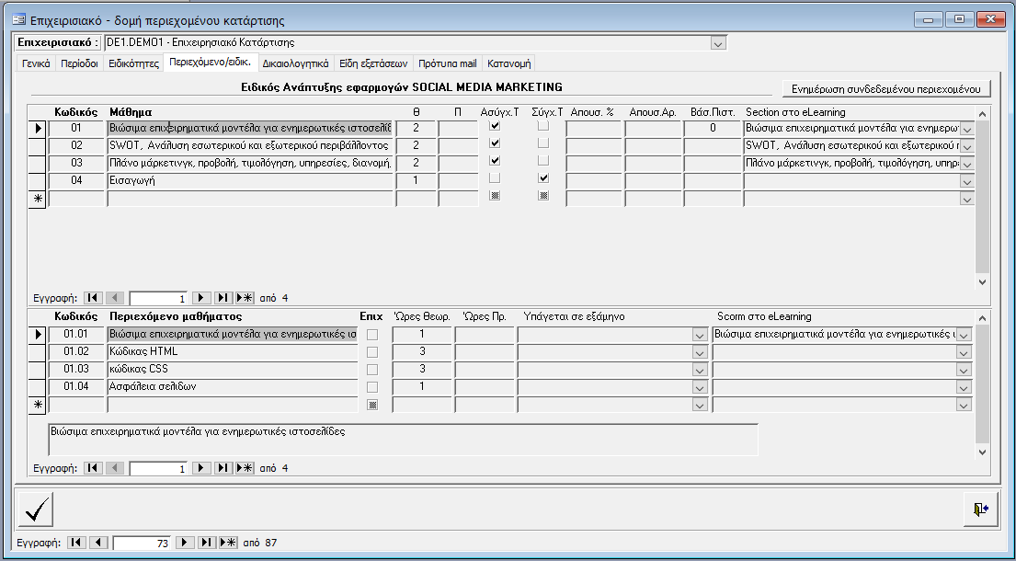Go to next record in bottom navigator
1016x561 pixels.
pyautogui.click(x=184, y=543)
